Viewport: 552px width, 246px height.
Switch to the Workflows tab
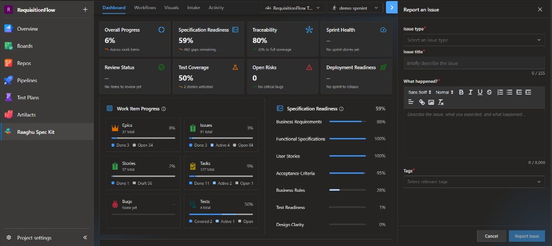tap(145, 8)
